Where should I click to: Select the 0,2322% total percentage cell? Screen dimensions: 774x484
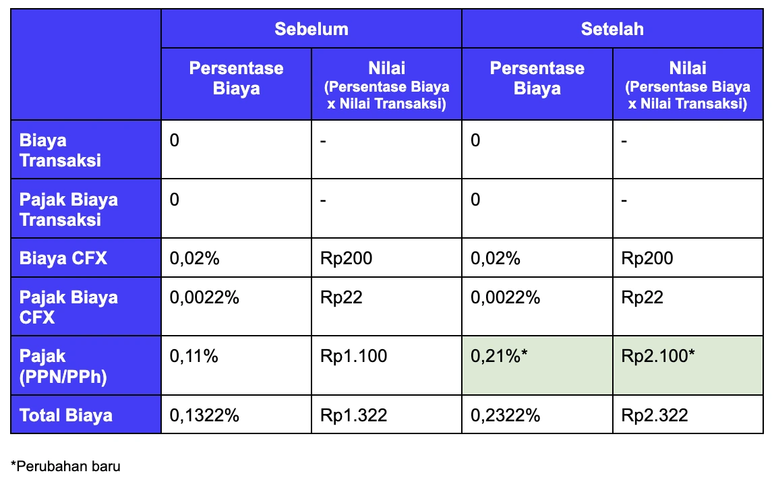(x=537, y=415)
